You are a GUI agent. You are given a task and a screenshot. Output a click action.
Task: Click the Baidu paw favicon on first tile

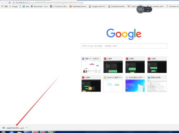83,59
